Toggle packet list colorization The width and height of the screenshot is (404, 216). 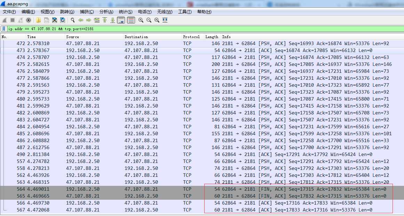(131, 20)
